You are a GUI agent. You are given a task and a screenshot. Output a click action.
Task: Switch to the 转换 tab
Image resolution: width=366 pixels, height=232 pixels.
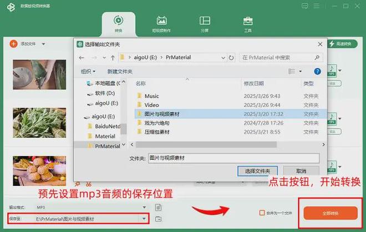[118, 24]
